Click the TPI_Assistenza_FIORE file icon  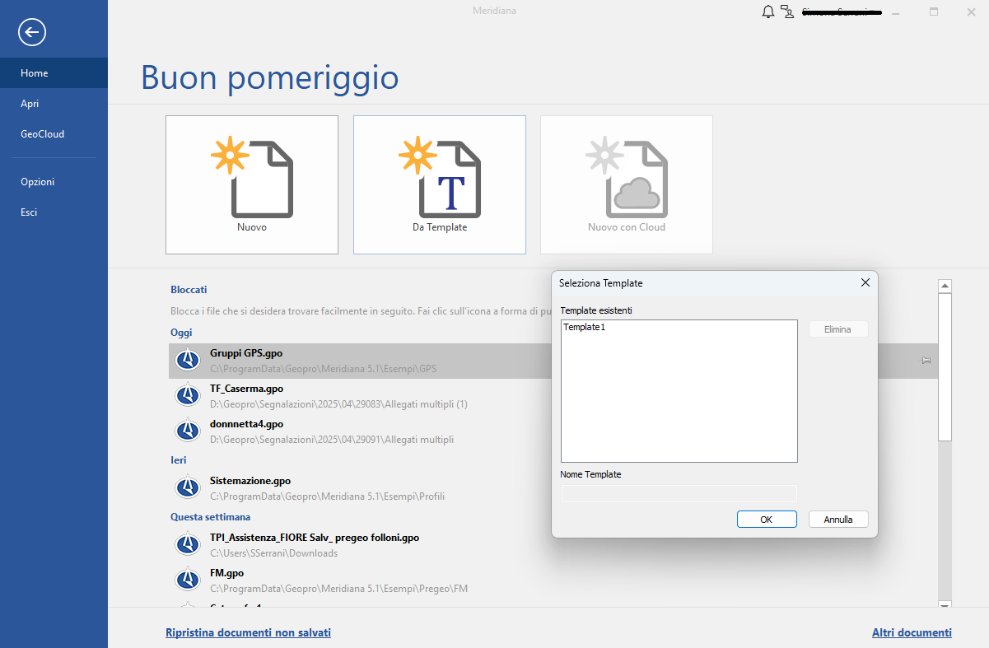pyautogui.click(x=189, y=545)
